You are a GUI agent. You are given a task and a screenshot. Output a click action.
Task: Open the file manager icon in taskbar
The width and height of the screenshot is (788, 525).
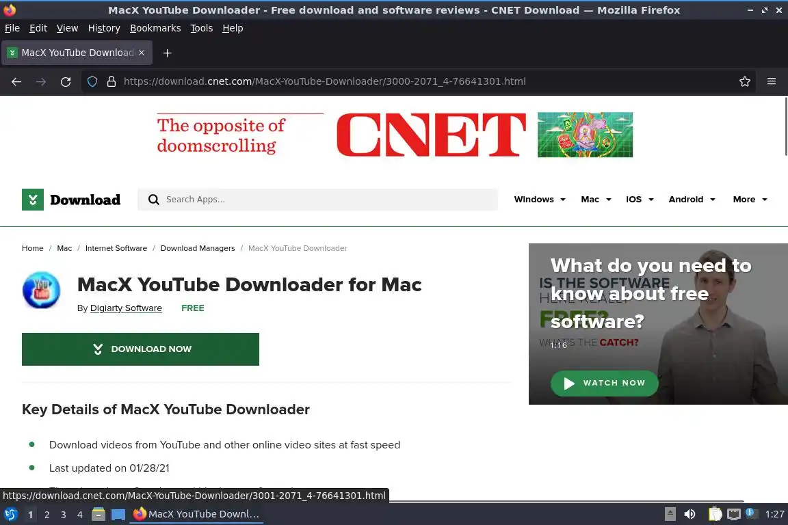[x=98, y=514]
